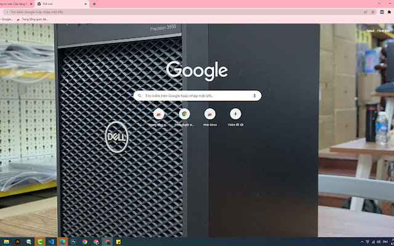The height and width of the screenshot is (246, 394).
Task: Minimize the Chrome window
Action: pyautogui.click(x=391, y=4)
